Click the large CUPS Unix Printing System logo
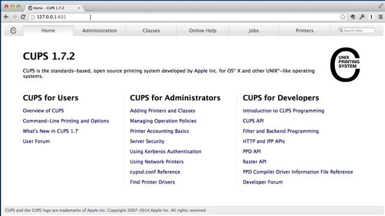 pyautogui.click(x=345, y=64)
